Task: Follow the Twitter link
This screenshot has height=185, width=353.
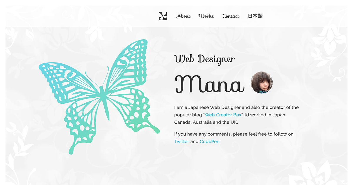Action: pos(182,142)
